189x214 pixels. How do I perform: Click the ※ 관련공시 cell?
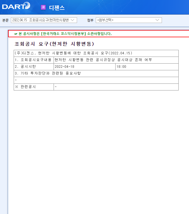click(x=34, y=87)
